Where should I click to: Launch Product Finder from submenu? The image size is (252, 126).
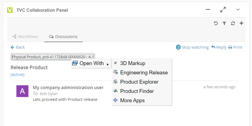pos(137,91)
